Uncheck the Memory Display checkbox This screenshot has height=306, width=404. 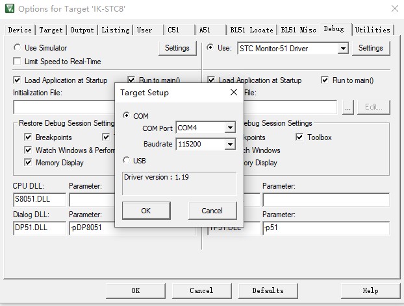29,163
